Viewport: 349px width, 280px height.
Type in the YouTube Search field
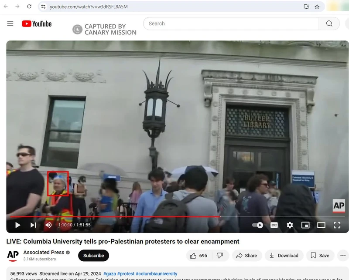[x=231, y=24]
